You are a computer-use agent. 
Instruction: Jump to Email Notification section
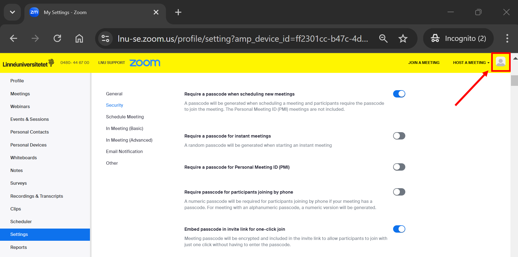pyautogui.click(x=124, y=151)
